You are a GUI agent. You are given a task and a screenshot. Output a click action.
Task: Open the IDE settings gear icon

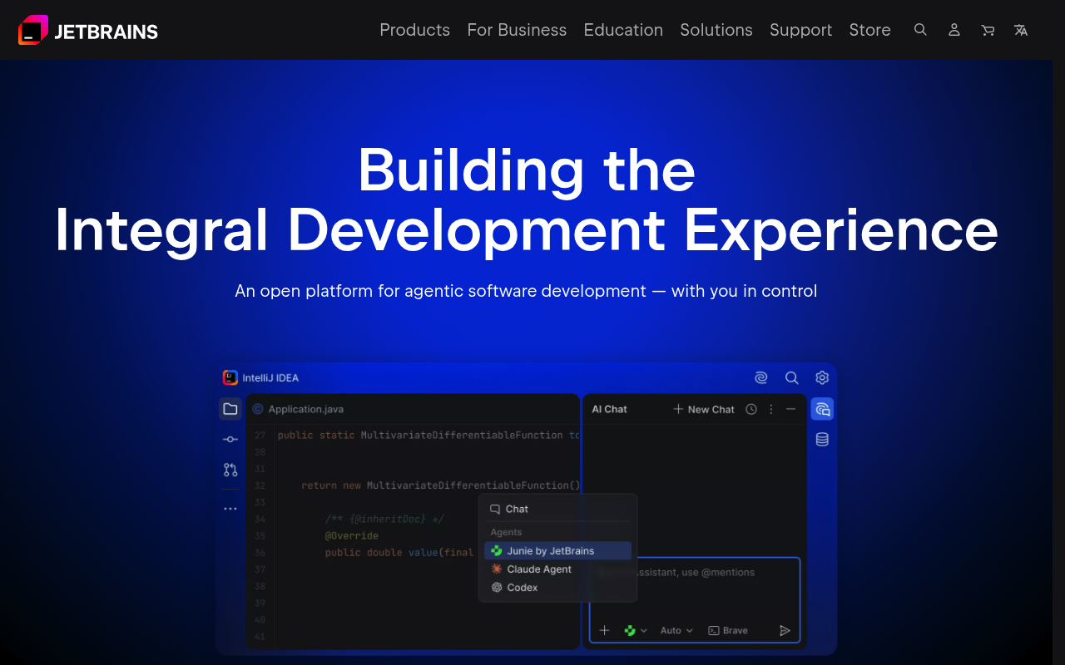[x=822, y=377]
